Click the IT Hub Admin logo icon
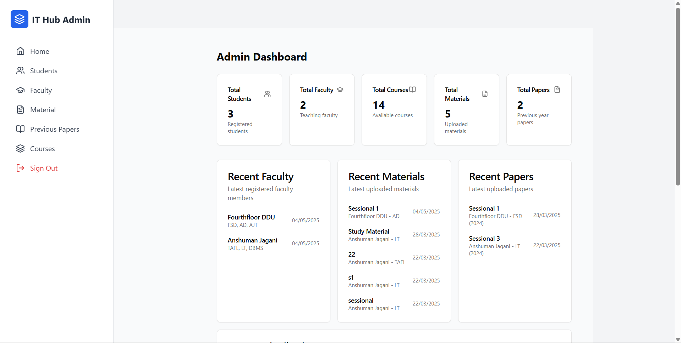The width and height of the screenshot is (681, 343). point(19,19)
